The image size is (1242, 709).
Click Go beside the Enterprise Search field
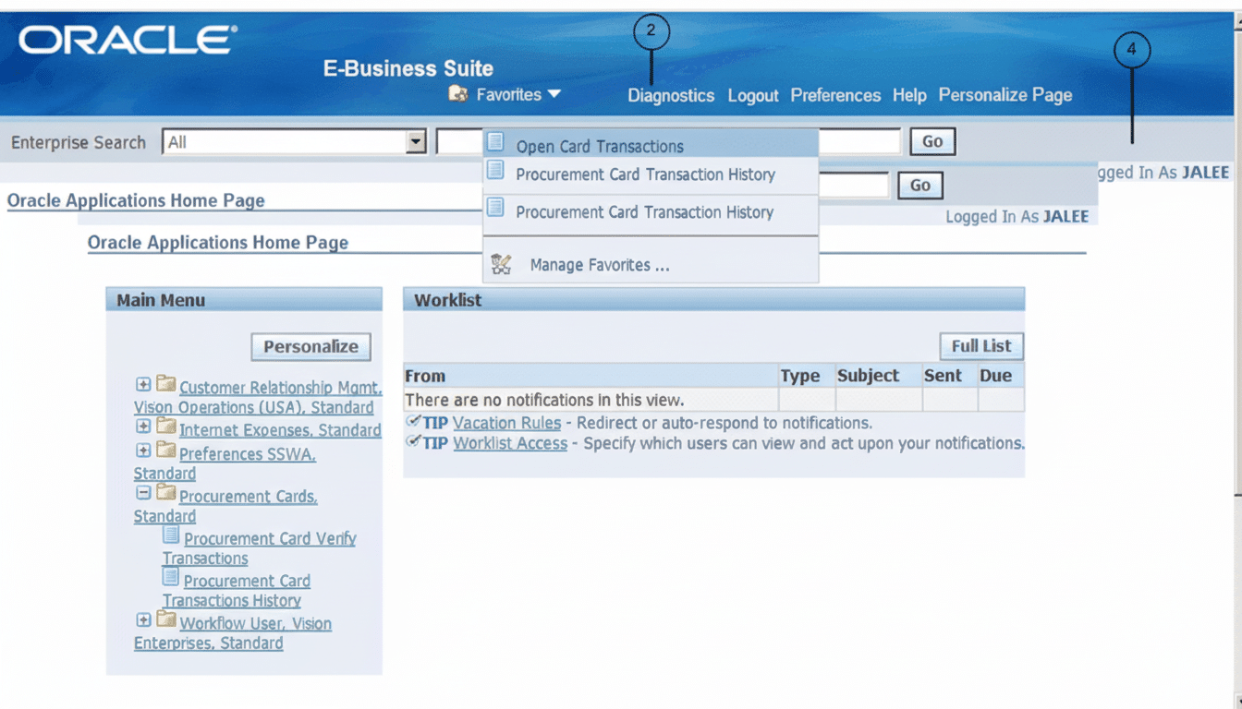[932, 140]
